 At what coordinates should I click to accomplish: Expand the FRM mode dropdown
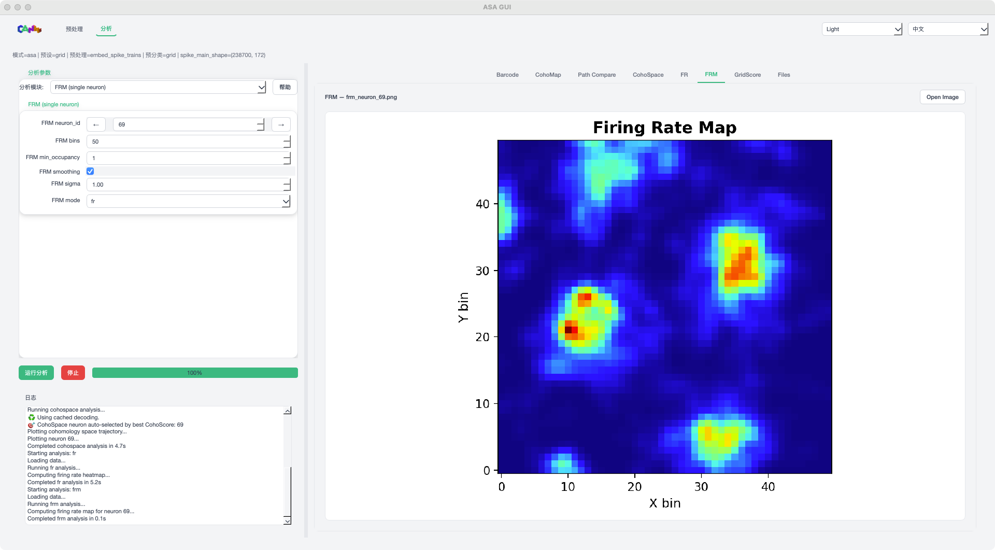click(x=189, y=201)
